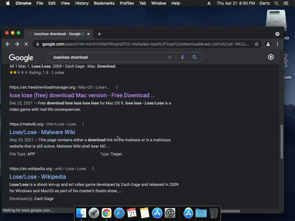The height and width of the screenshot is (221, 295).
Task: Click the page vertical scrollbar thumb
Action: tap(282, 142)
